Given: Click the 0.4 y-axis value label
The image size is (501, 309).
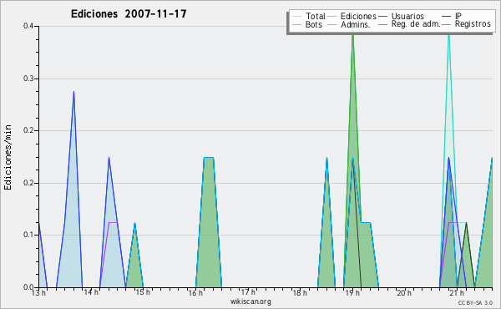Looking at the screenshot, I should 28,26.
